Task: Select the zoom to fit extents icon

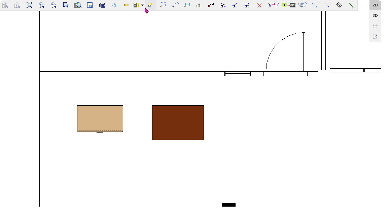Action: (29, 5)
